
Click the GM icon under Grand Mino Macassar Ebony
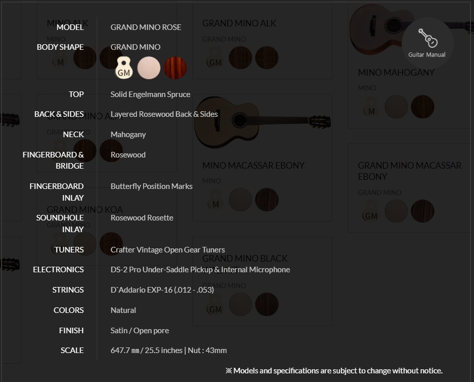(370, 211)
